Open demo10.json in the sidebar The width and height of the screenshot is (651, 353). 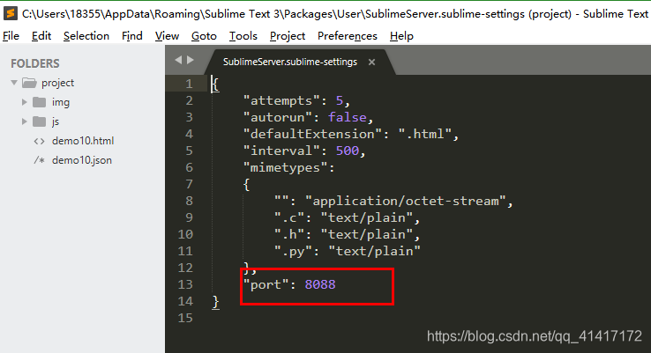pos(82,160)
